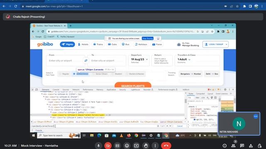The width and height of the screenshot is (266, 149).
Task: Open DevTools settings gear
Action: 225,89
